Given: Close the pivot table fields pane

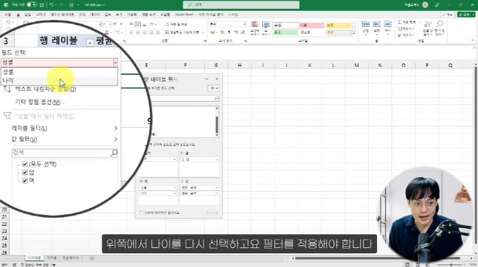Looking at the screenshot, I should [217, 79].
